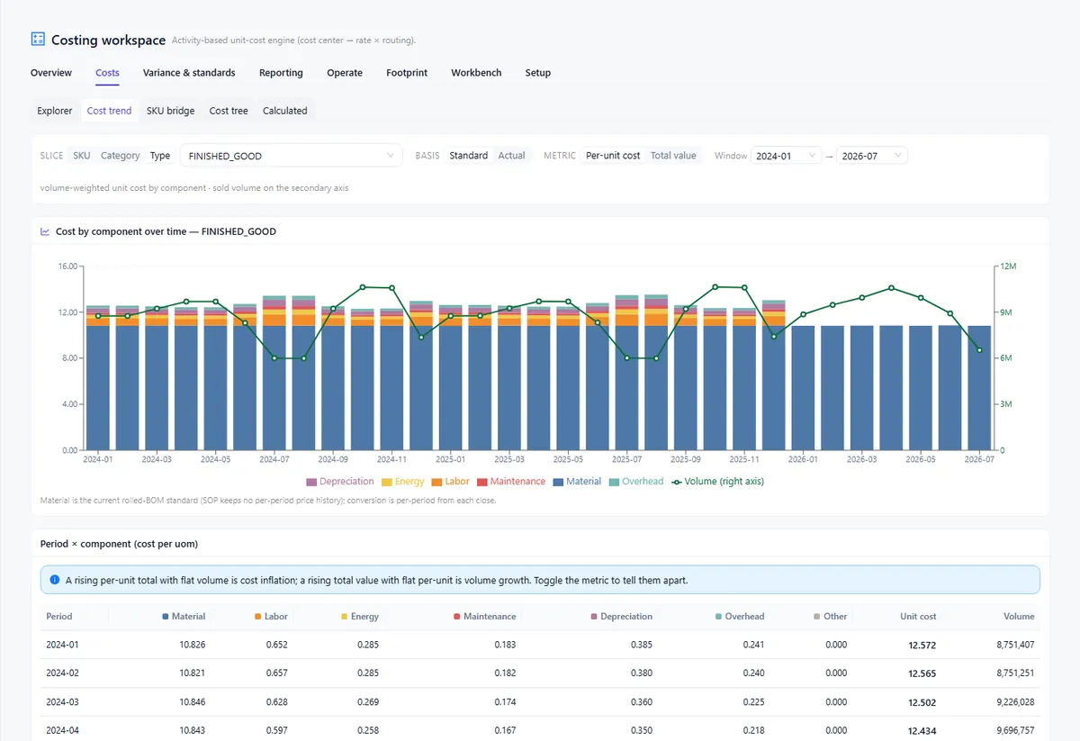
Task: Open the window start 2024-01 dropdown
Action: coord(787,156)
